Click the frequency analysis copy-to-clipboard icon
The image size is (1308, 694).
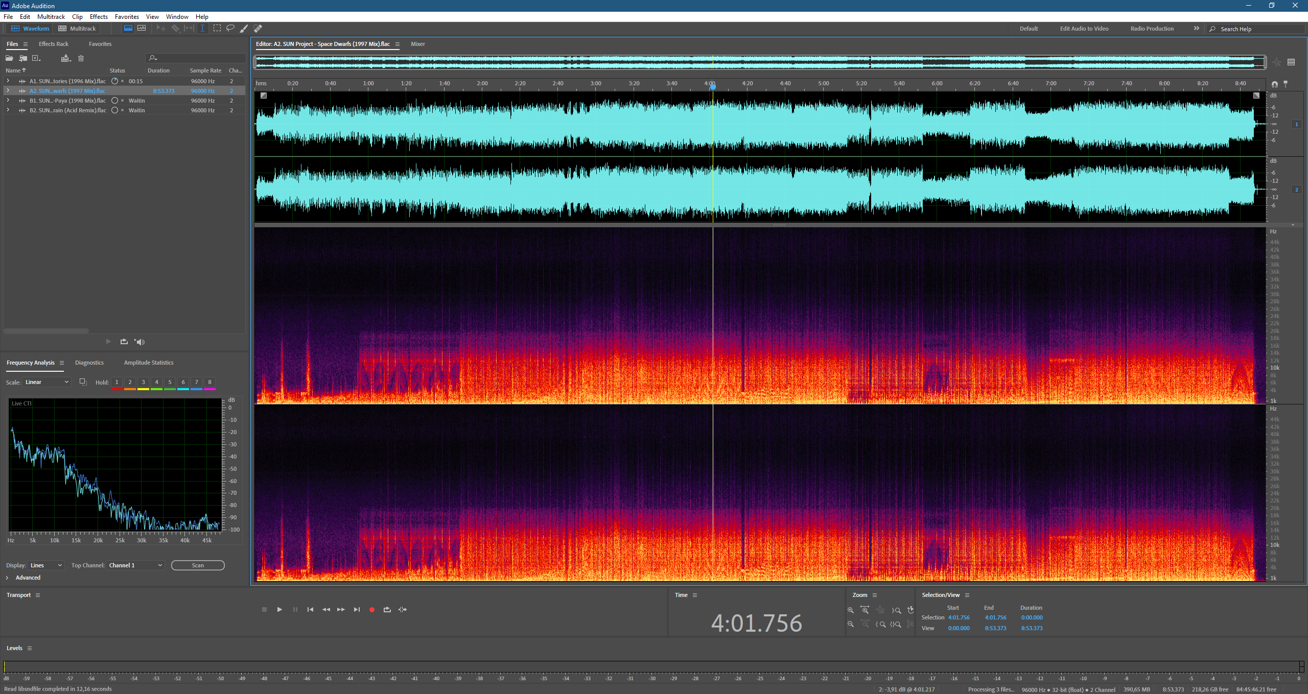(x=83, y=382)
